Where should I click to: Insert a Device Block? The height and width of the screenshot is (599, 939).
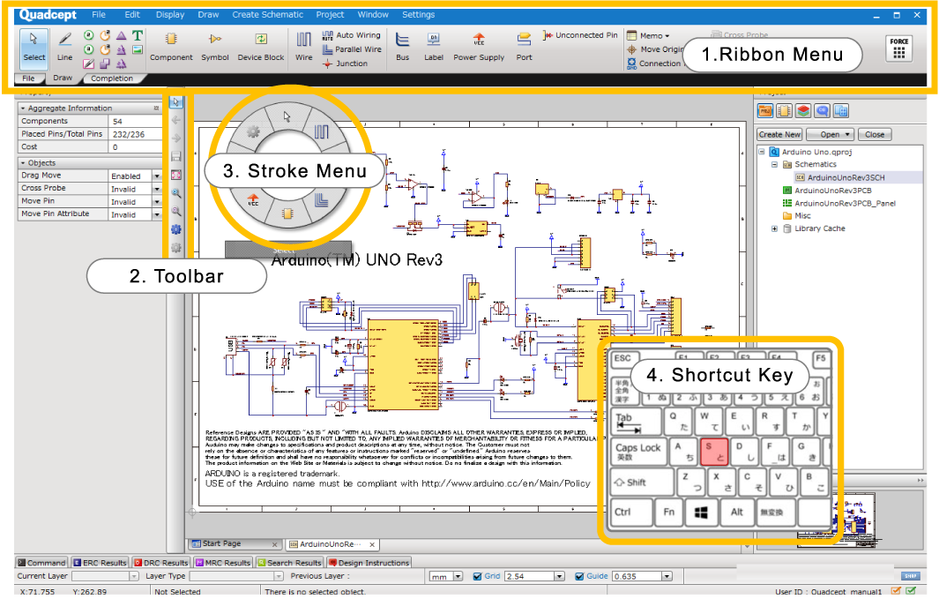click(261, 46)
